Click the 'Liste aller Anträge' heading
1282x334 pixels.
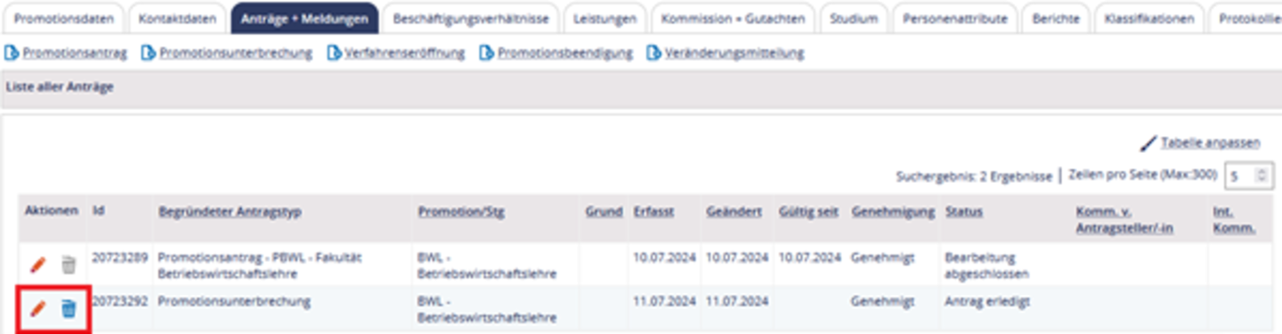point(59,87)
